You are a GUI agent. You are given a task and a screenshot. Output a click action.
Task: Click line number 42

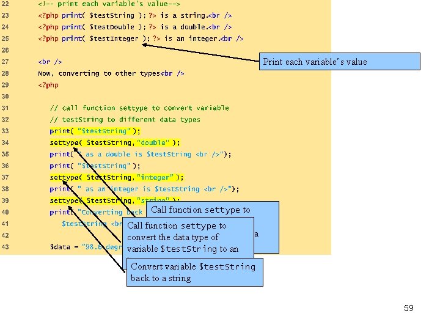5,235
